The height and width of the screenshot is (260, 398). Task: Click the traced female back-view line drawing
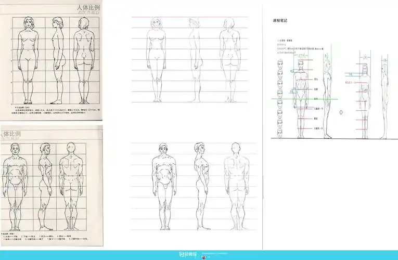point(230,60)
